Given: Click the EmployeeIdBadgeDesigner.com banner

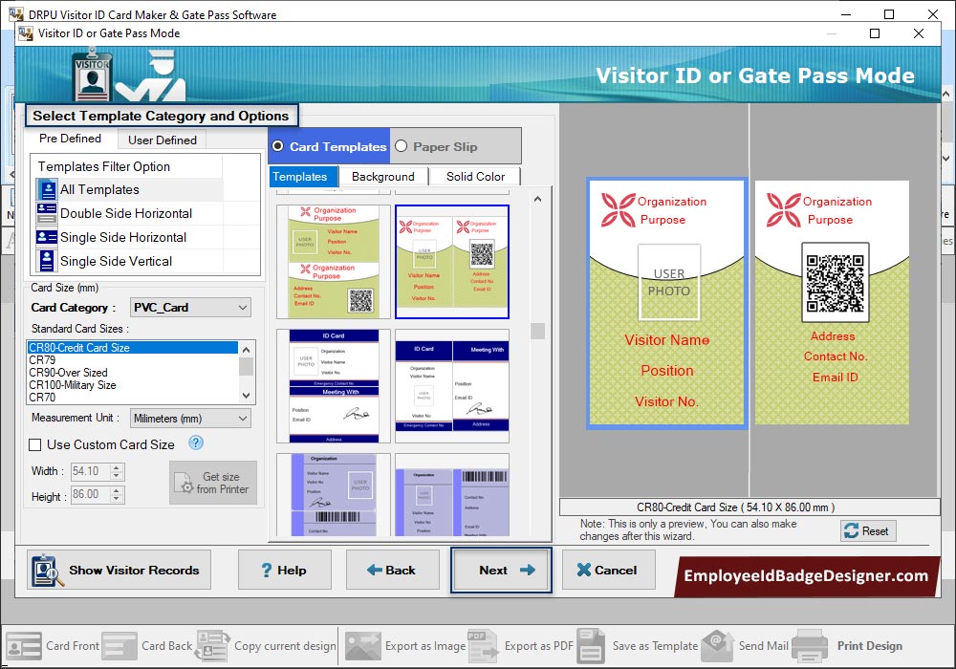Looking at the screenshot, I should (x=806, y=575).
